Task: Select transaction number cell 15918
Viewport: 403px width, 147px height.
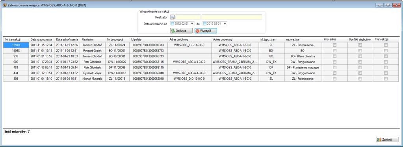Action: click(16, 45)
